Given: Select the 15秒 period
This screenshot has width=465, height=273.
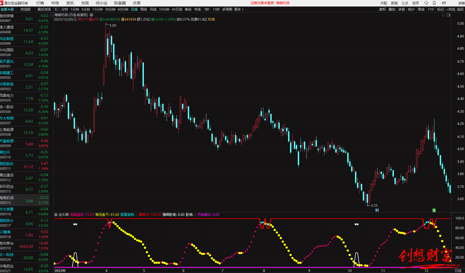Looking at the screenshot, I should tap(216, 9).
